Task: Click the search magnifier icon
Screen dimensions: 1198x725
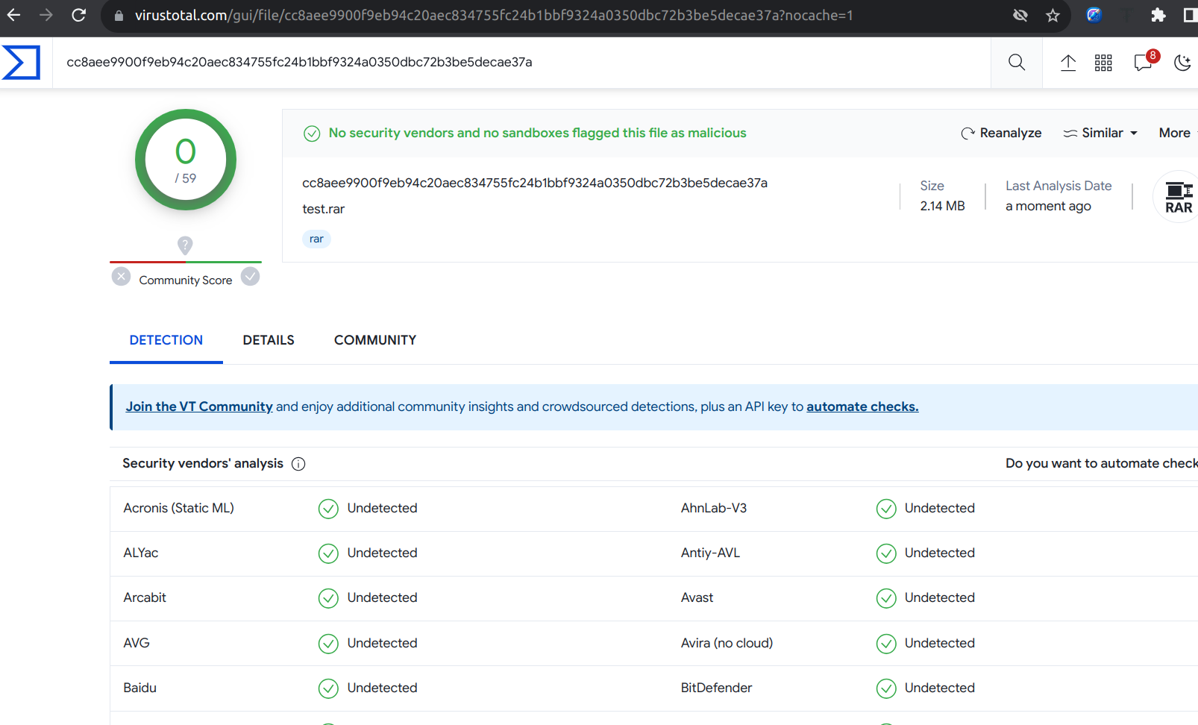Action: pos(1017,63)
